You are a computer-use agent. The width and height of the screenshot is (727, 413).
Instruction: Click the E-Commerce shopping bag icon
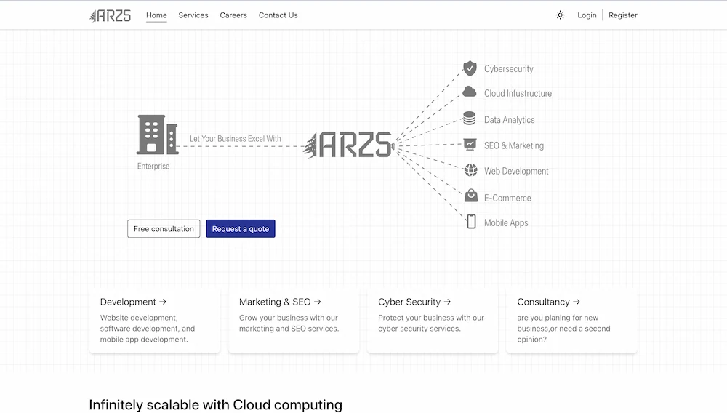tap(471, 196)
